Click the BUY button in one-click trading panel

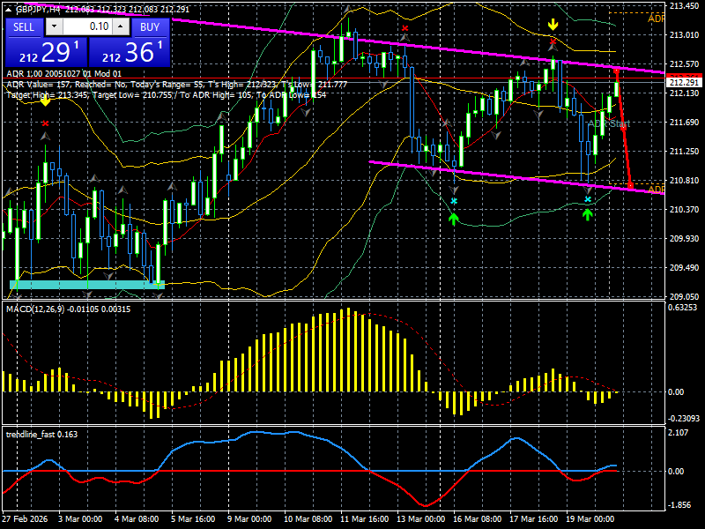tap(150, 27)
